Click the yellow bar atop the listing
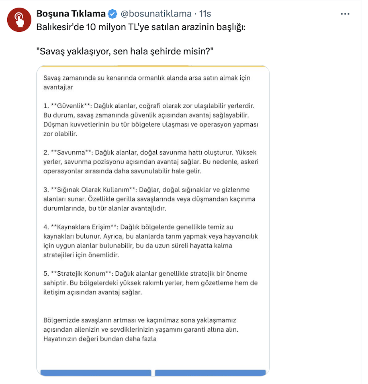Image resolution: width=368 pixels, height=384 pixels. [153, 66]
